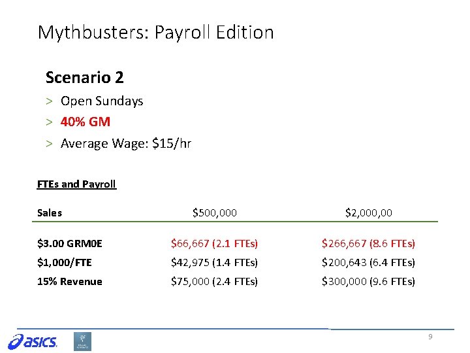
Task: Click the $3.00 GRMOE row label
Action: (70, 243)
